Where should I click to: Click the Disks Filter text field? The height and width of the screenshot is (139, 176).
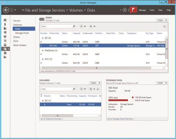click(x=57, y=26)
